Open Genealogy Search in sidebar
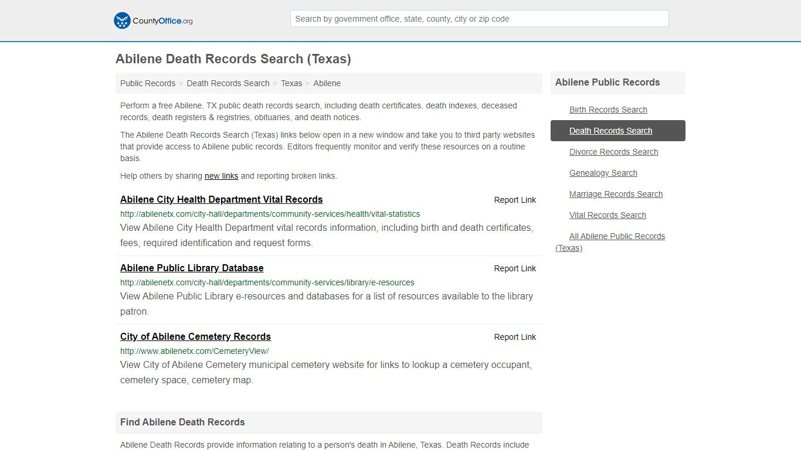Image resolution: width=801 pixels, height=450 pixels. (603, 173)
